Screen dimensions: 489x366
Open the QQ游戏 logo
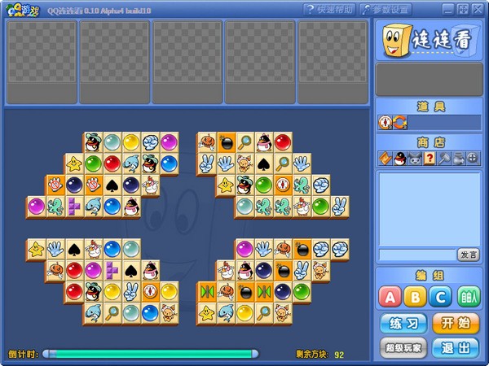click(23, 10)
